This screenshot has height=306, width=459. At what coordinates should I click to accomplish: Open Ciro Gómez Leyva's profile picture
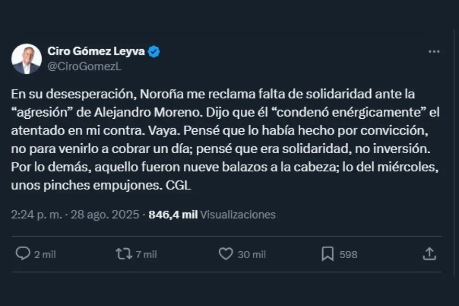point(26,59)
